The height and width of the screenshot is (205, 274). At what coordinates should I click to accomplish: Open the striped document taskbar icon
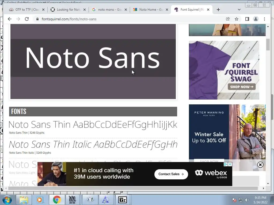click(x=72, y=200)
